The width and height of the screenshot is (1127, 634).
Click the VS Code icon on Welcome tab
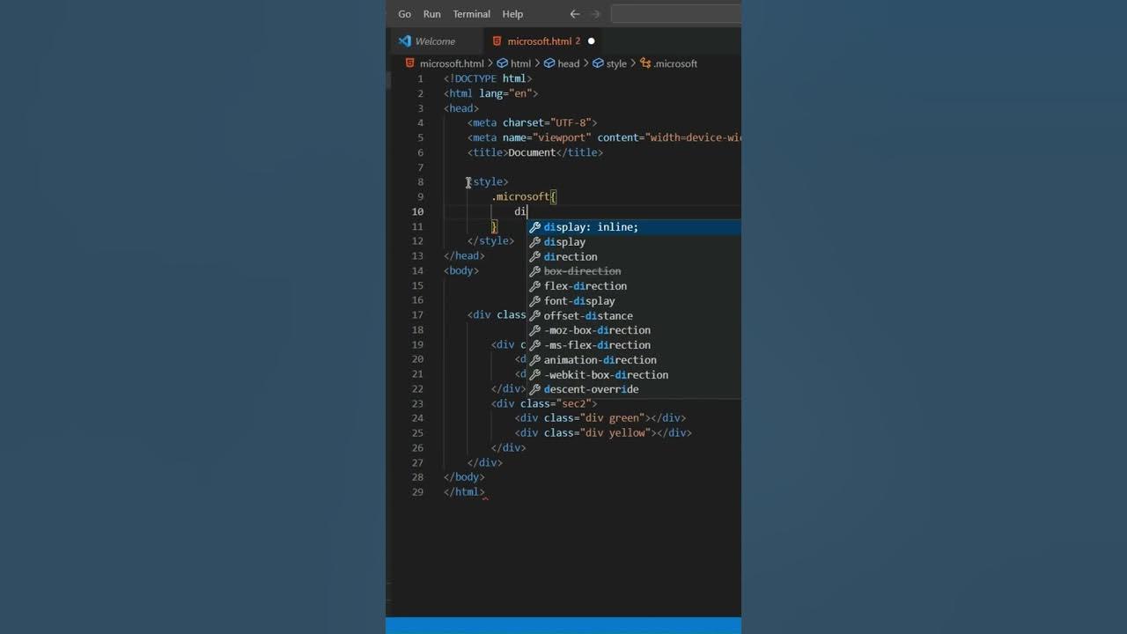404,41
